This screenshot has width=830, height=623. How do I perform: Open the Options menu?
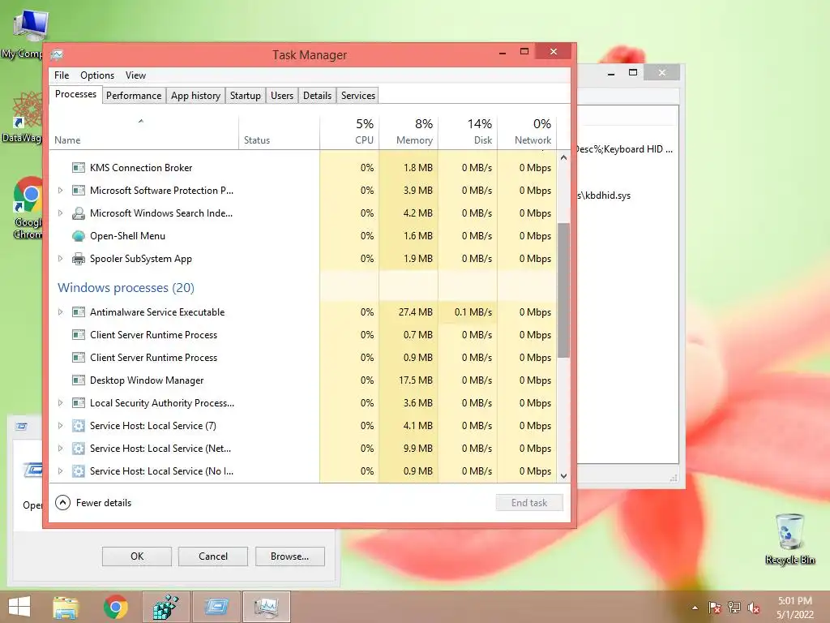(x=97, y=75)
